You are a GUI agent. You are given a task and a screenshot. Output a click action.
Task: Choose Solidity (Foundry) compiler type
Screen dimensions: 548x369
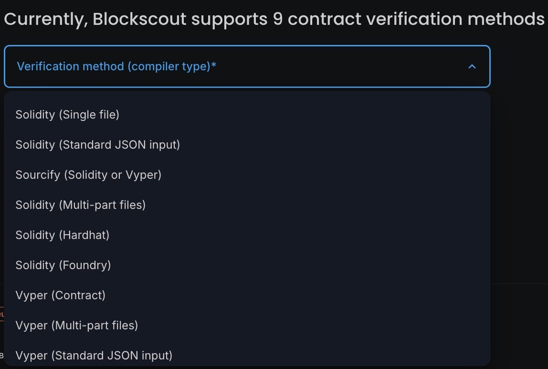[x=63, y=265]
